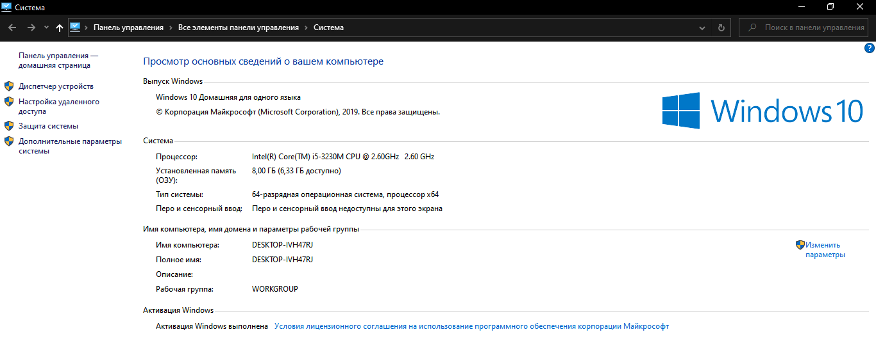
Task: Select memory value '8,00 ГБ (6,33 ГБ доступно)'
Action: pyautogui.click(x=296, y=171)
